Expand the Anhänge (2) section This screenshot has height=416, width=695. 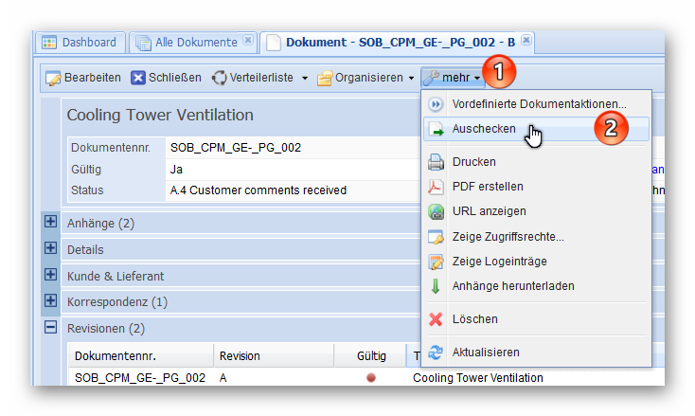[x=50, y=224]
